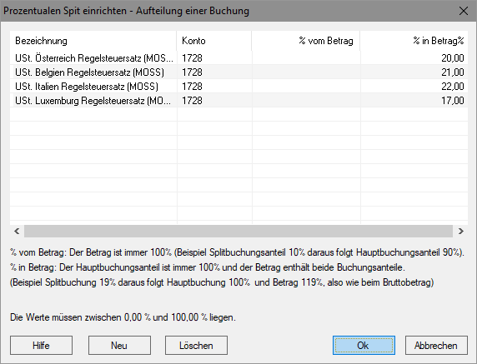477x364 pixels.
Task: Click the 20,00 value for Österreich
Action: pyautogui.click(x=452, y=57)
